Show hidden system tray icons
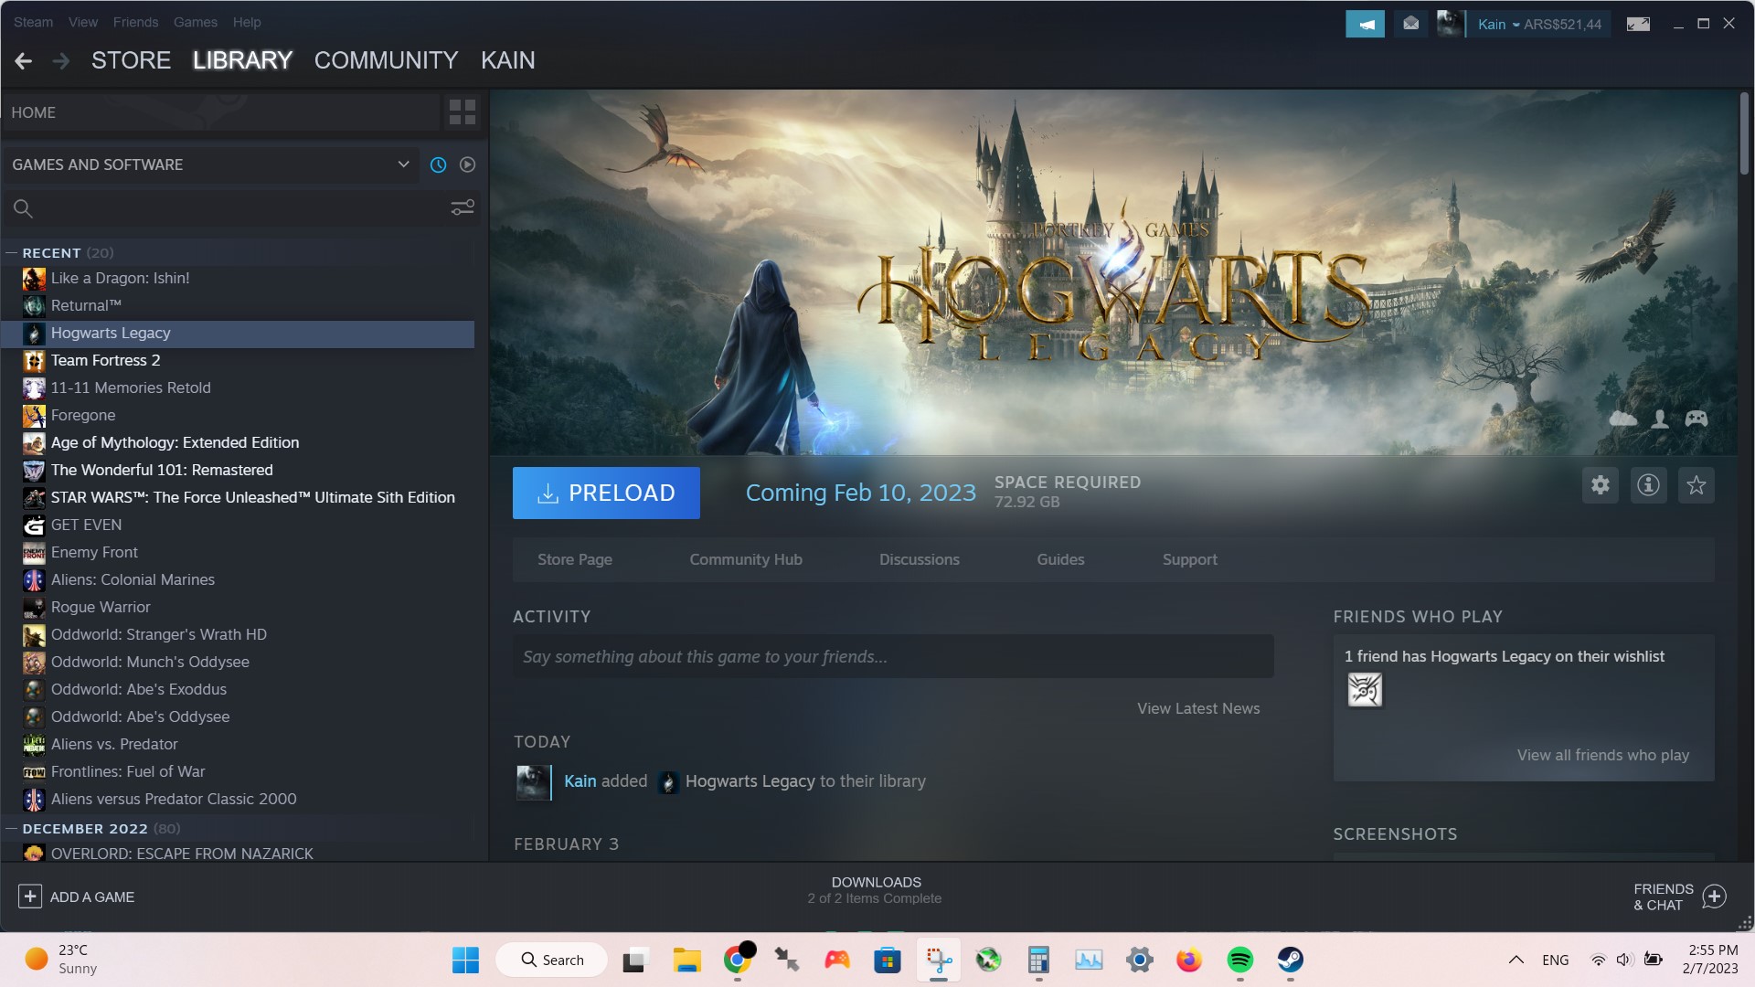This screenshot has height=987, width=1755. point(1516,960)
